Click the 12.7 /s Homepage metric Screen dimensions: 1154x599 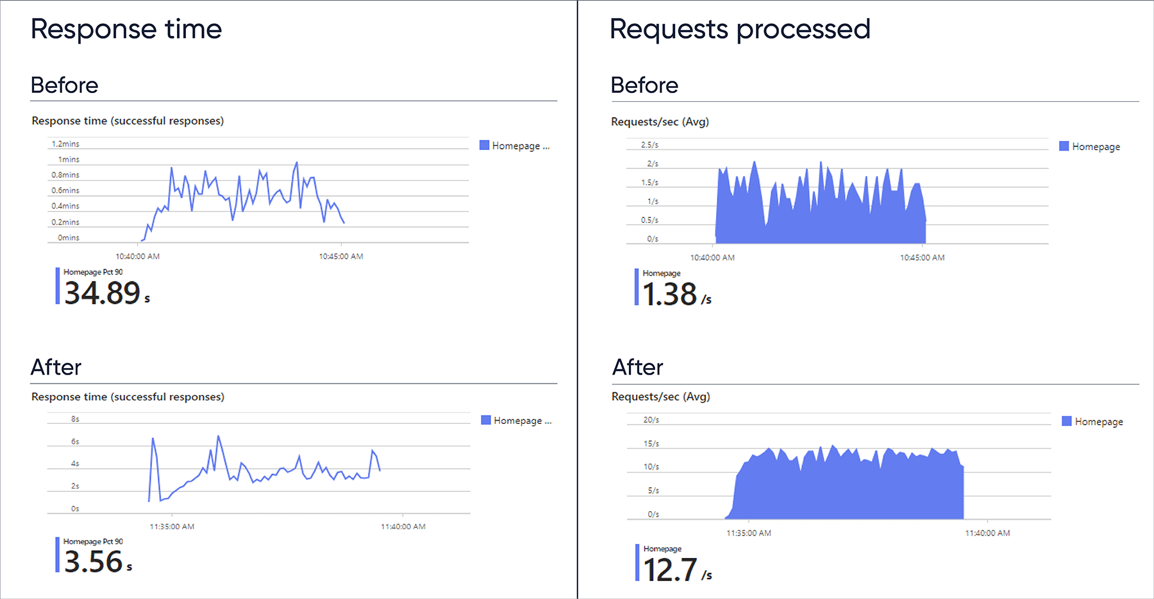671,569
